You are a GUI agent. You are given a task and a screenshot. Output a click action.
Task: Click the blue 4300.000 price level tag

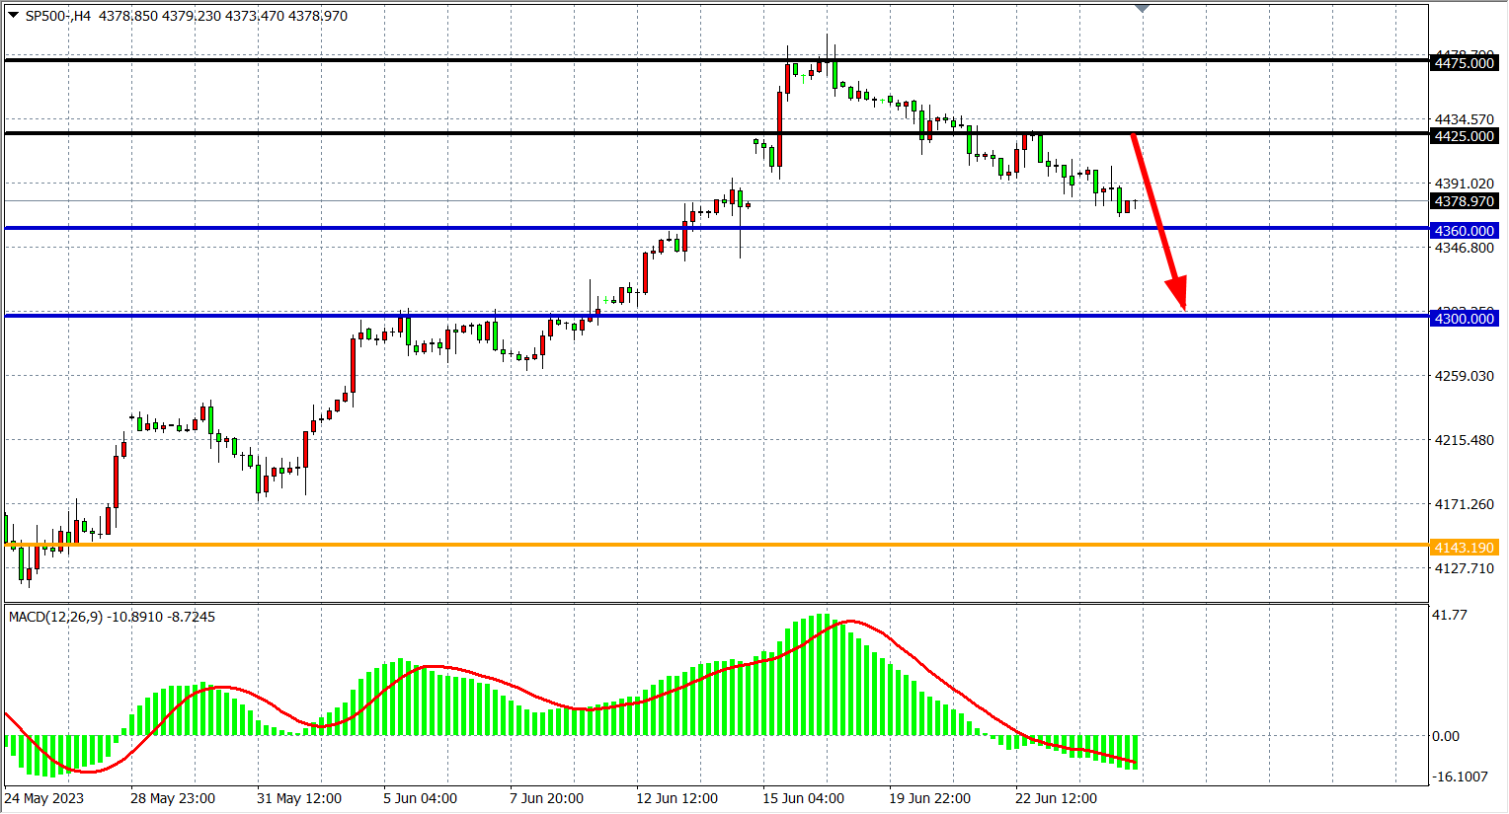[1464, 319]
